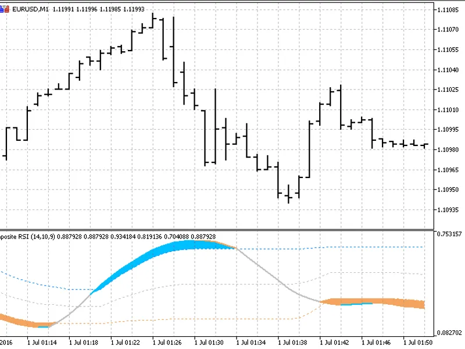Click the 1 Jul 01:22 time label
465x349 pixels.
coord(126,343)
